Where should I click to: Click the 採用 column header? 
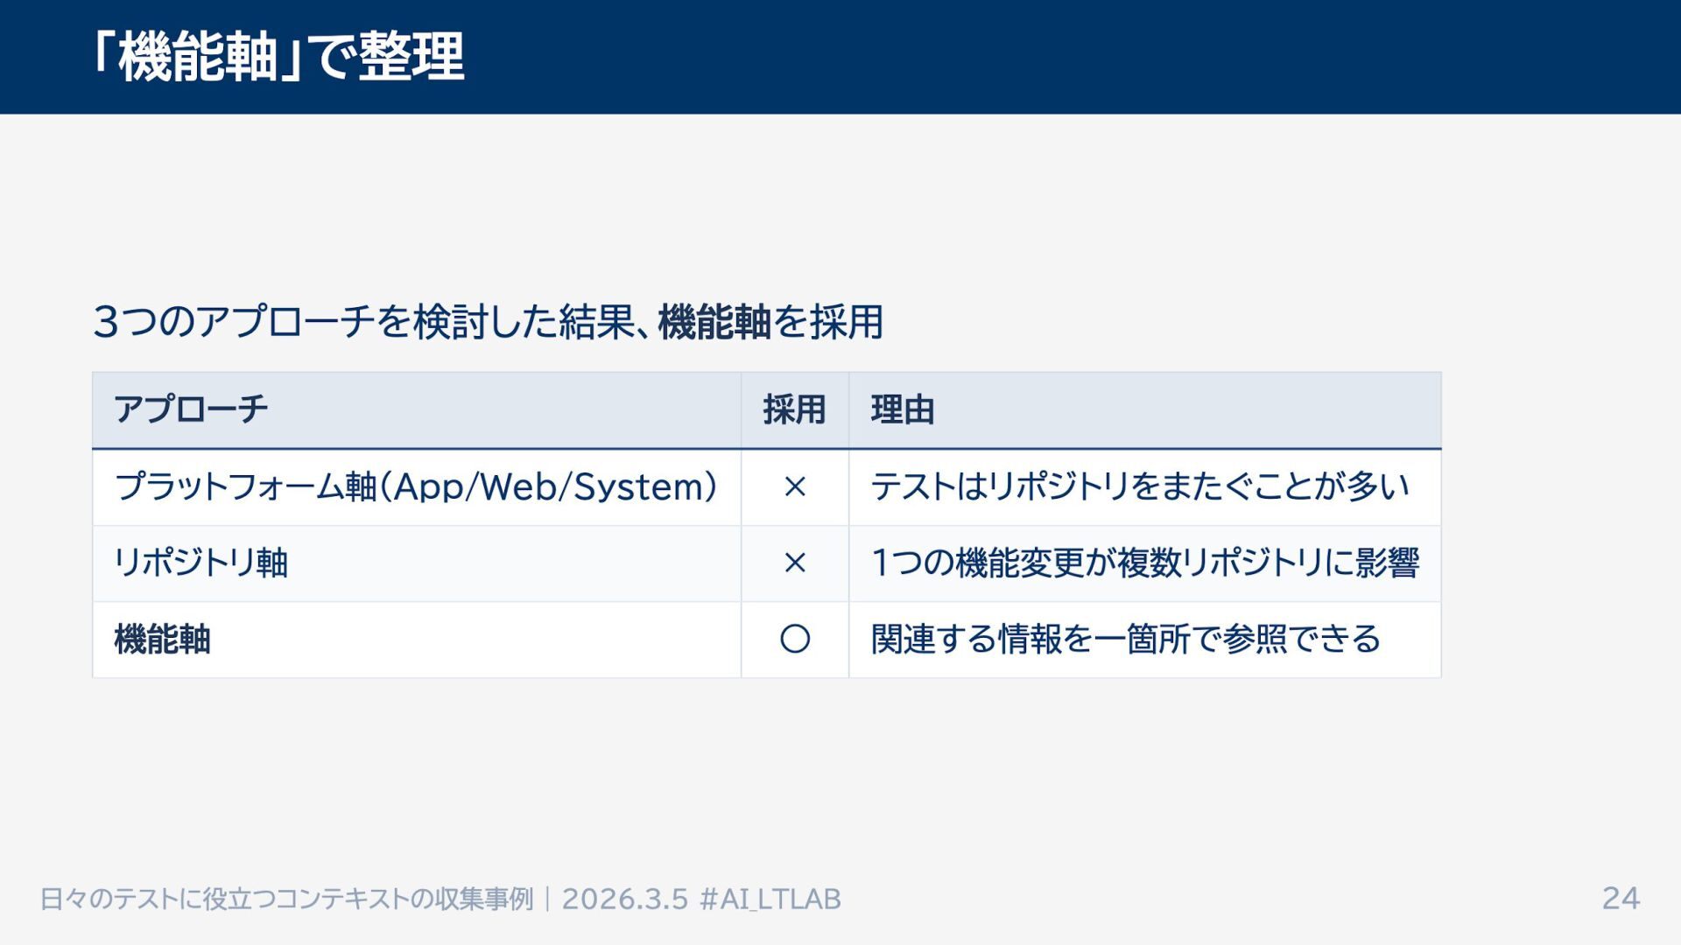[x=794, y=409]
